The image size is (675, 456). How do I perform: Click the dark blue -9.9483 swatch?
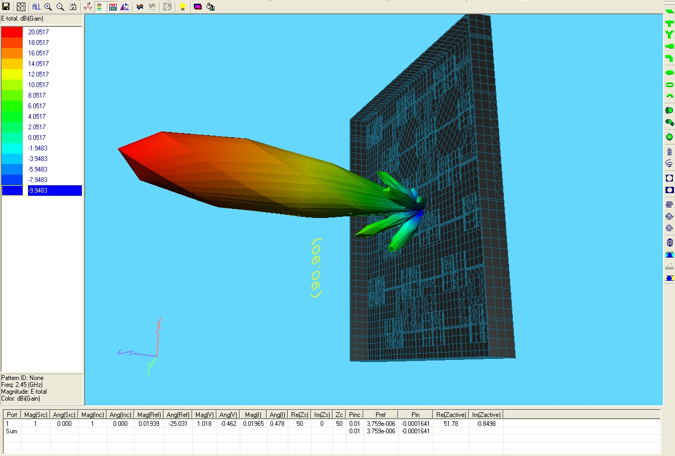pos(12,191)
